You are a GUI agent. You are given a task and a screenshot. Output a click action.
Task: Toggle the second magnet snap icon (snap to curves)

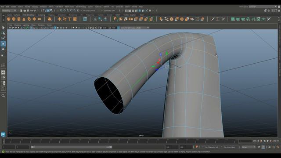click(65, 11)
